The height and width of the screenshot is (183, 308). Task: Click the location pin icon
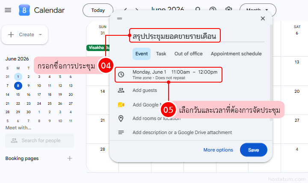click(121, 118)
